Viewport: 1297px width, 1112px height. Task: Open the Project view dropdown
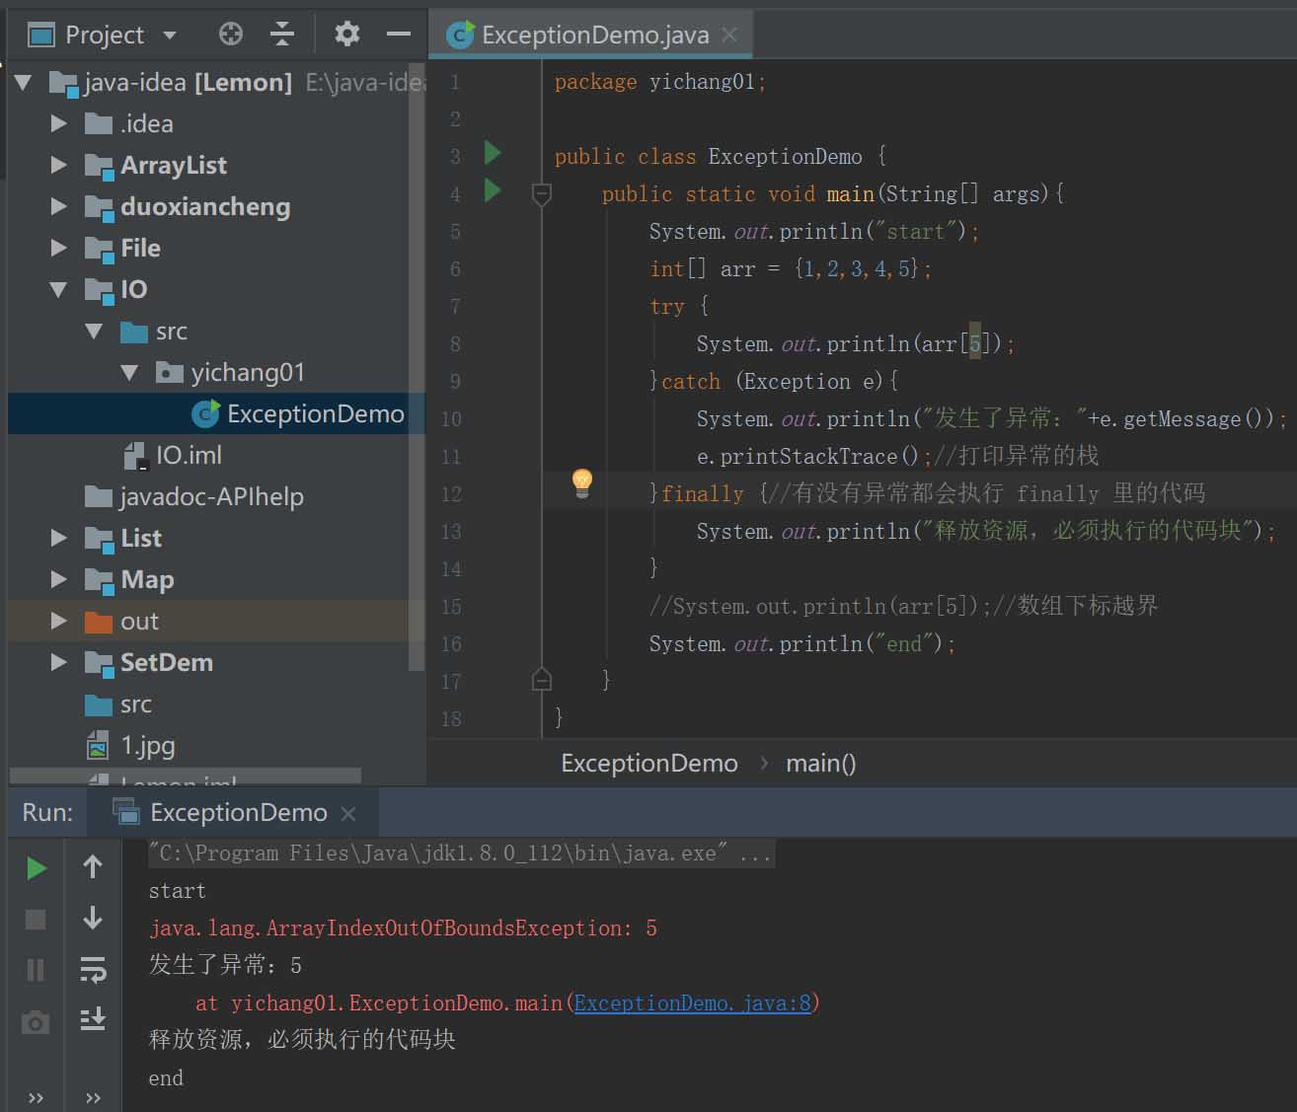point(170,36)
